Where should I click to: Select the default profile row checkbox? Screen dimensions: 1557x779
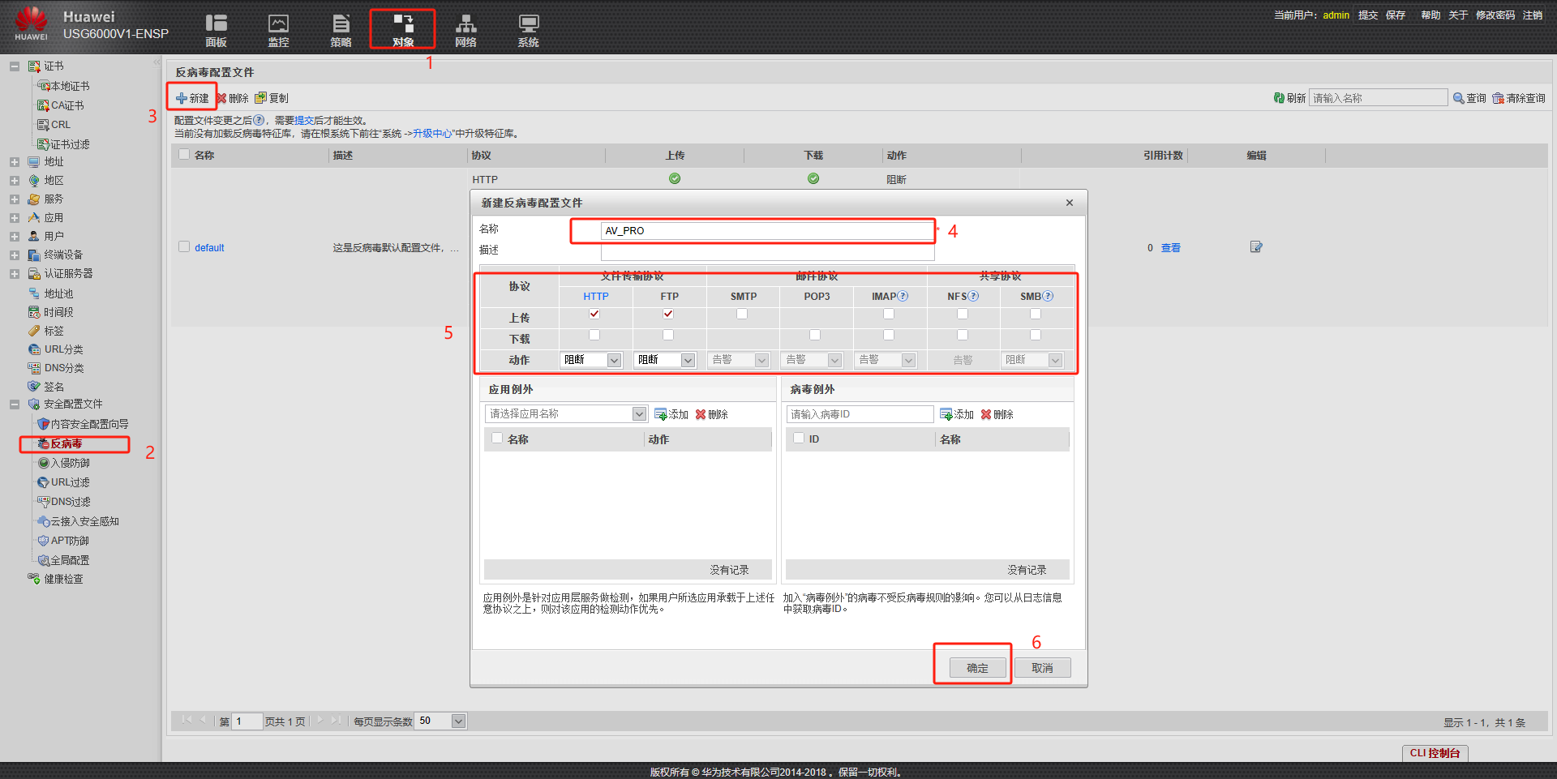point(184,246)
